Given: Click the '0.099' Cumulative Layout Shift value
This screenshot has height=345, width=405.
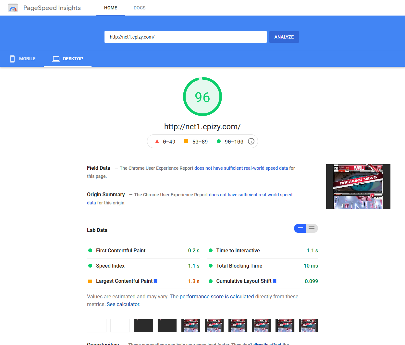Looking at the screenshot, I should pos(312,281).
